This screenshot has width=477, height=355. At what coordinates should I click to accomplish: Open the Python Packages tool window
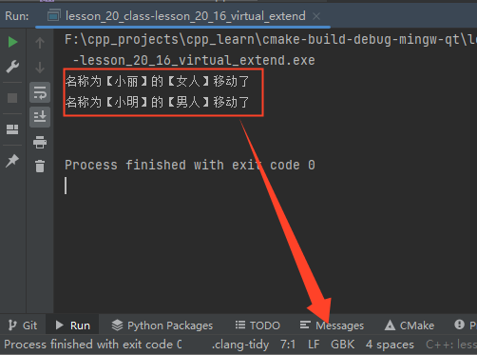[162, 325]
